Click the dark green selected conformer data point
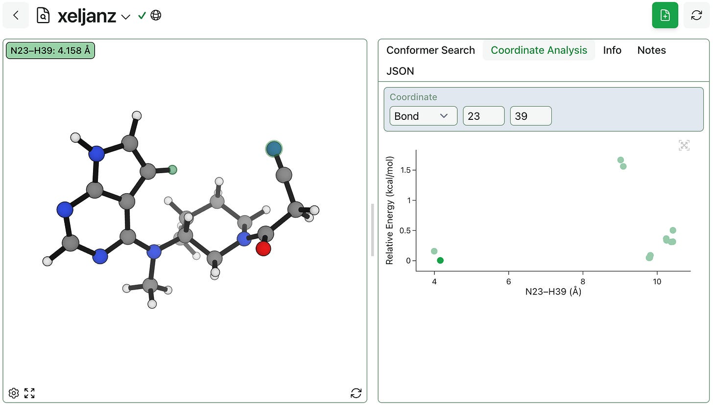 pyautogui.click(x=440, y=260)
